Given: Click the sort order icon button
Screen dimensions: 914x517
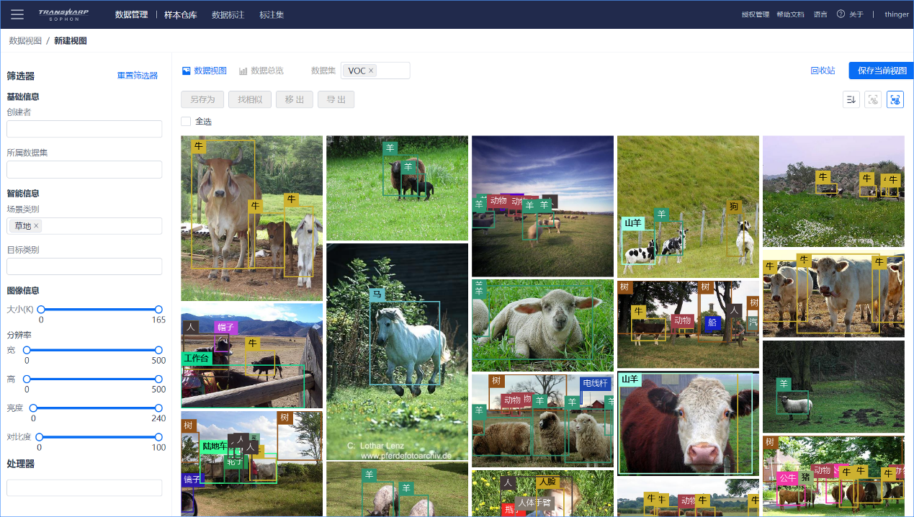Looking at the screenshot, I should click(x=851, y=100).
